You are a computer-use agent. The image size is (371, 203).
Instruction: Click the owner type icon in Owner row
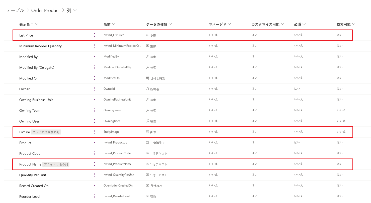coord(148,89)
